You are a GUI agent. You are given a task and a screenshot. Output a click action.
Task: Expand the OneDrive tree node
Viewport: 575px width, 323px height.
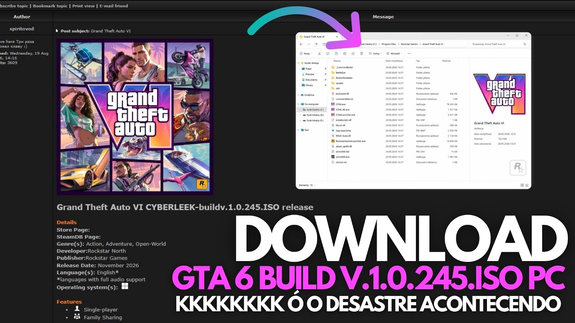pos(298,95)
